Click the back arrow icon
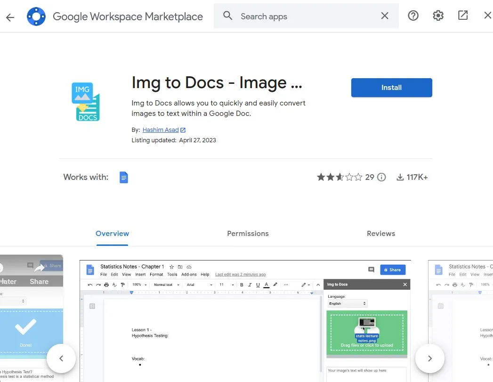This screenshot has width=493, height=382. click(9, 17)
